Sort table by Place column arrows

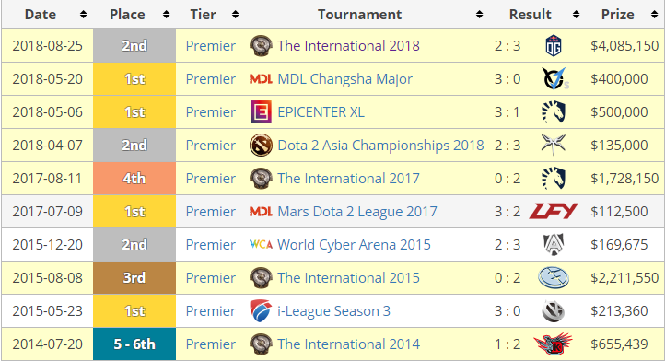[x=166, y=15]
